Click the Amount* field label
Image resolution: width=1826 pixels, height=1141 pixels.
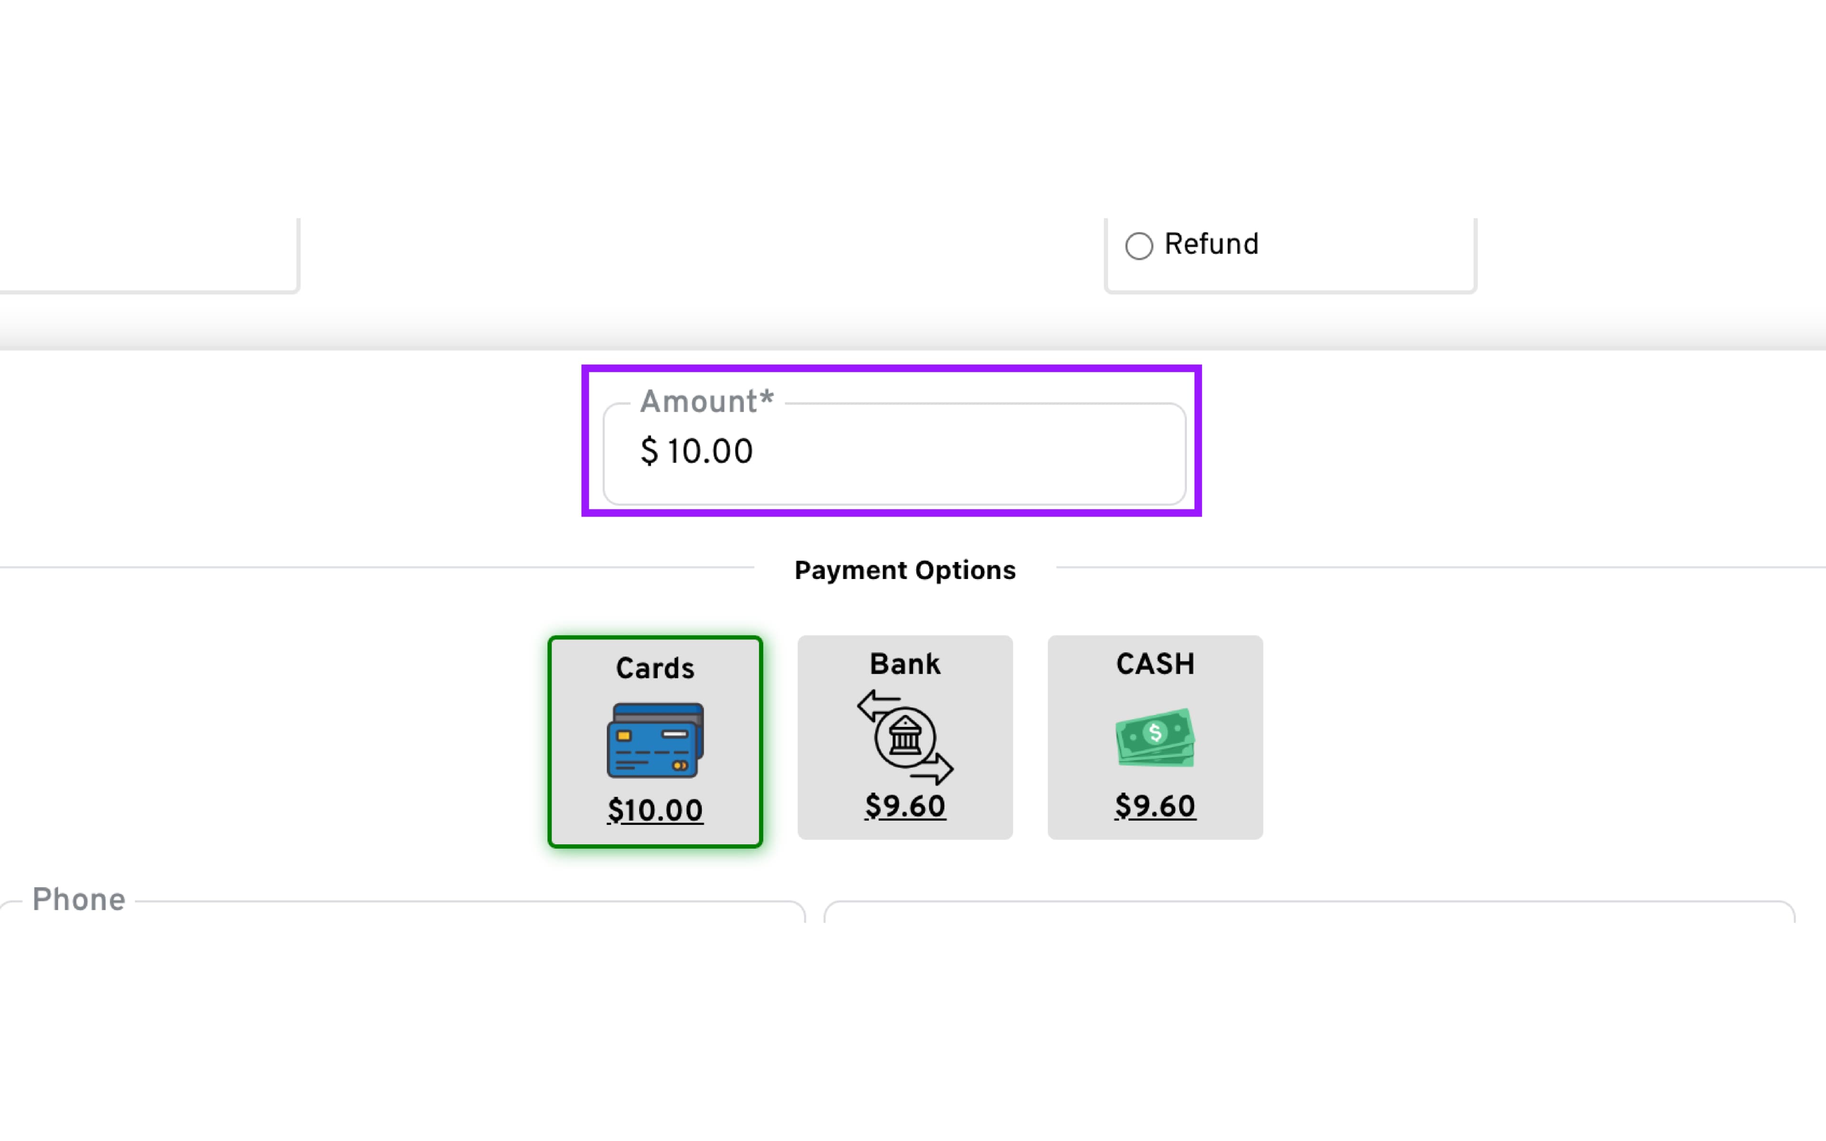[706, 402]
